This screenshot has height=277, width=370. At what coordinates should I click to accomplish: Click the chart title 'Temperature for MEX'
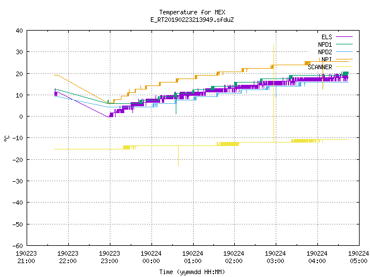(x=192, y=12)
